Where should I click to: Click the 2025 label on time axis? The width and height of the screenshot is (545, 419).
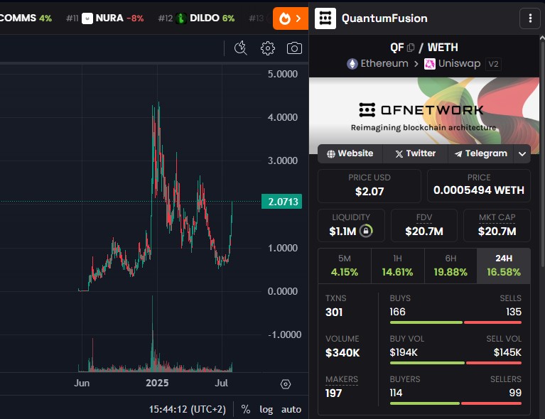point(157,383)
